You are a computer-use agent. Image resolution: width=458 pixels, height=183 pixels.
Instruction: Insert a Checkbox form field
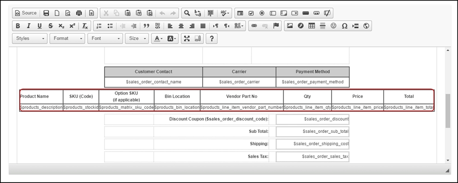(x=251, y=13)
